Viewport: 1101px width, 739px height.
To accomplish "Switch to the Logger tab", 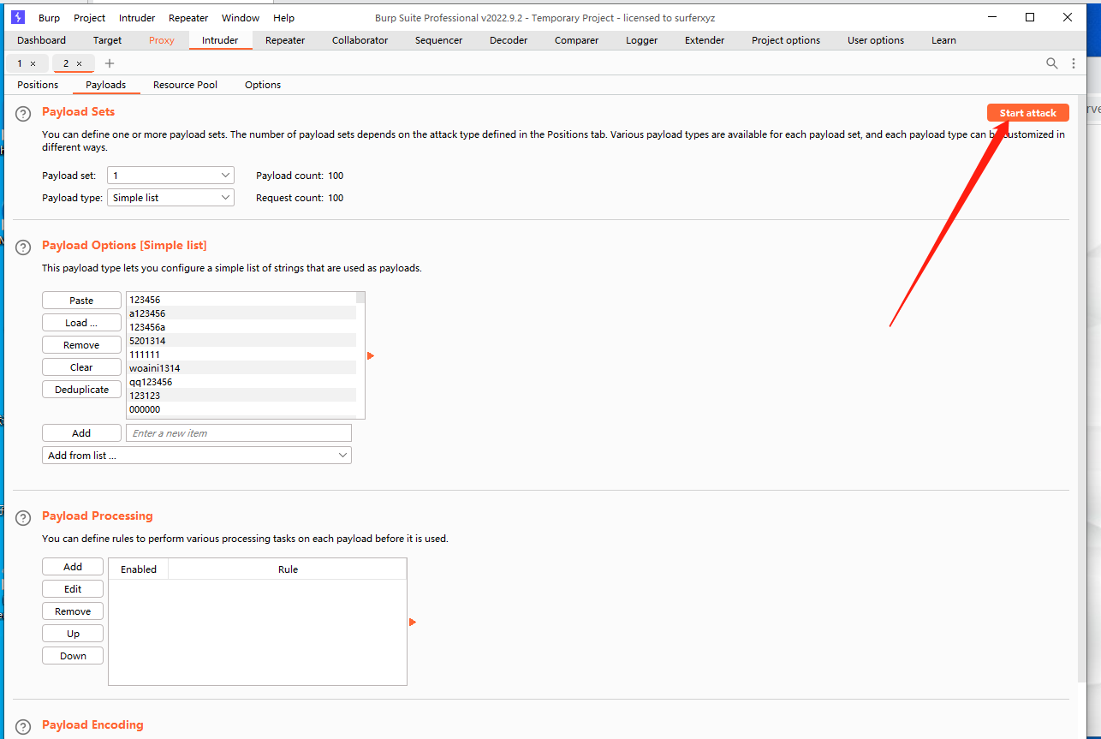I will click(x=641, y=40).
